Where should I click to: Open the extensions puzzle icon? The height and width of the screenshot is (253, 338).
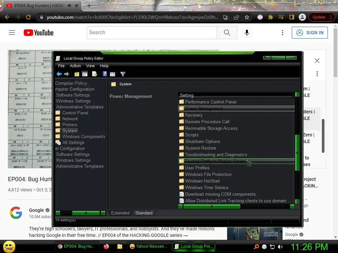[270, 17]
